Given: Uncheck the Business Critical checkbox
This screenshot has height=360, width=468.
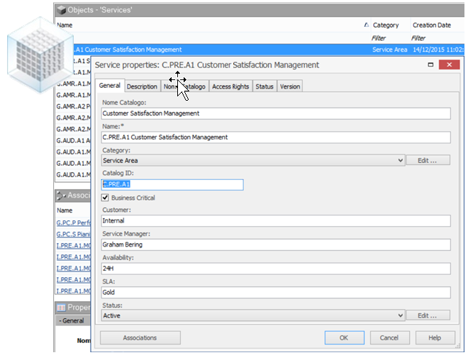Looking at the screenshot, I should pyautogui.click(x=106, y=198).
